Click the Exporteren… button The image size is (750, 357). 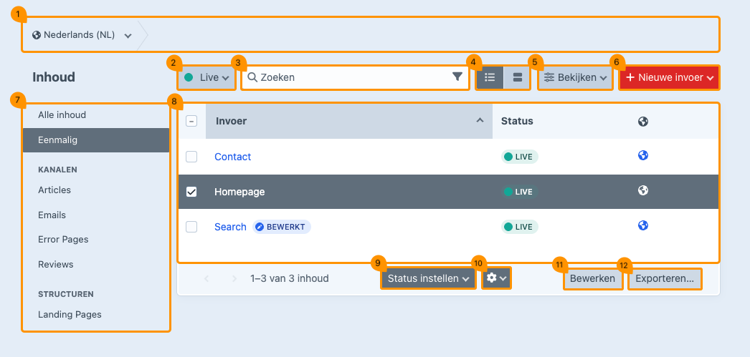click(665, 278)
